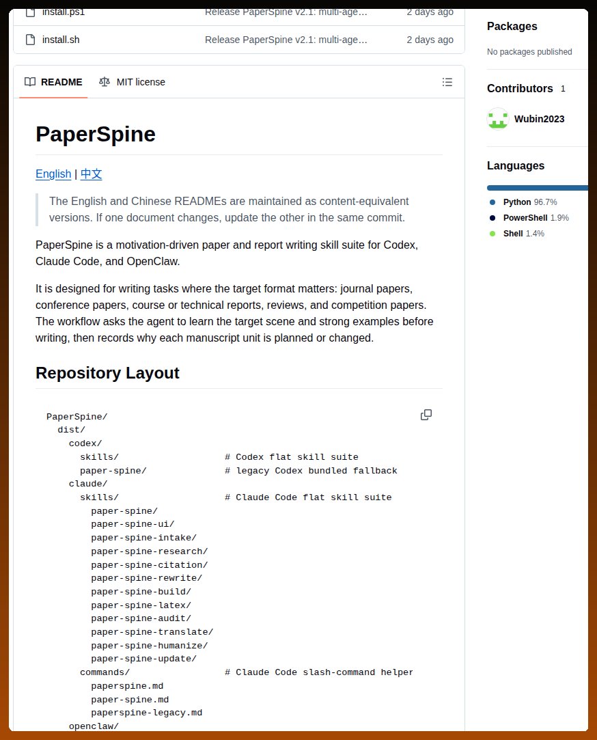The width and height of the screenshot is (597, 740).
Task: Open the 中文 README link
Action: 91,174
